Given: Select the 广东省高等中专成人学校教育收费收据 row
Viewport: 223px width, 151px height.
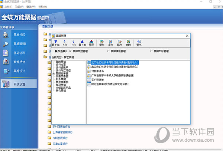Looking at the screenshot, I should (112, 76).
